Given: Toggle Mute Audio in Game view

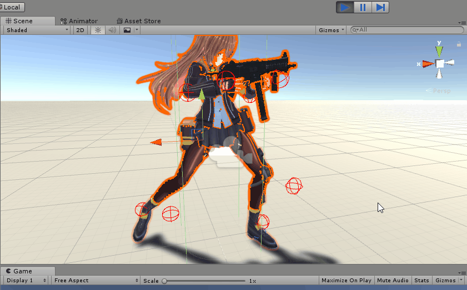Looking at the screenshot, I should 393,281.
